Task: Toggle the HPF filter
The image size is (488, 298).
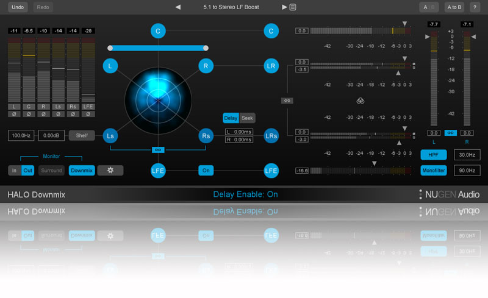Action: (x=433, y=155)
